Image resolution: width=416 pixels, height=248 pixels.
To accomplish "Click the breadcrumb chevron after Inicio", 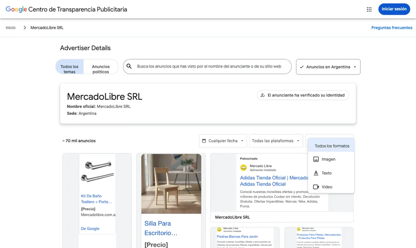I will [25, 28].
